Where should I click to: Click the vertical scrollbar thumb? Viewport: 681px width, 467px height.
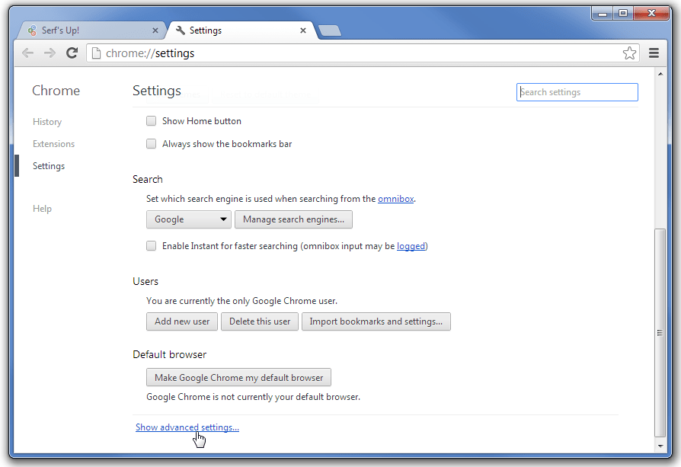click(x=660, y=333)
